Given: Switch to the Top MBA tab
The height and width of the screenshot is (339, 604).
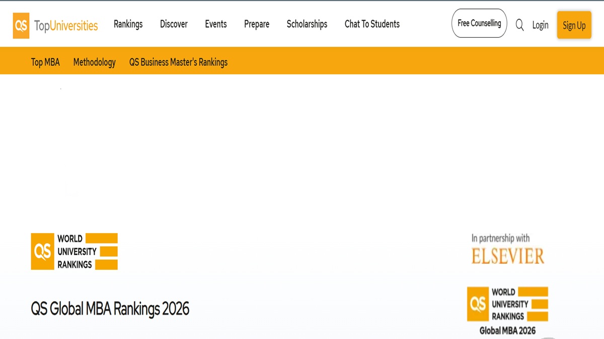Looking at the screenshot, I should [x=45, y=62].
